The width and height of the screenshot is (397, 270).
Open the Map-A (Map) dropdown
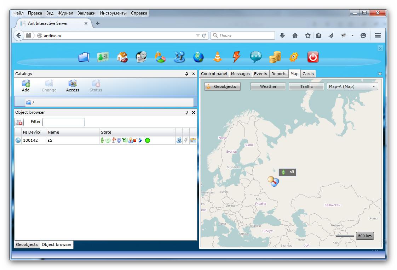pyautogui.click(x=352, y=86)
